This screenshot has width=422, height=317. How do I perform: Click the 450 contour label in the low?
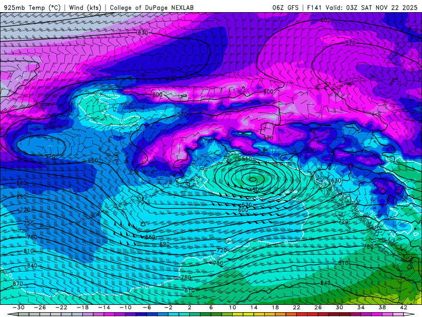[x=254, y=190]
